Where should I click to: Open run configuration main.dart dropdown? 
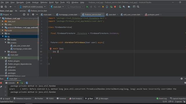[57, 7]
